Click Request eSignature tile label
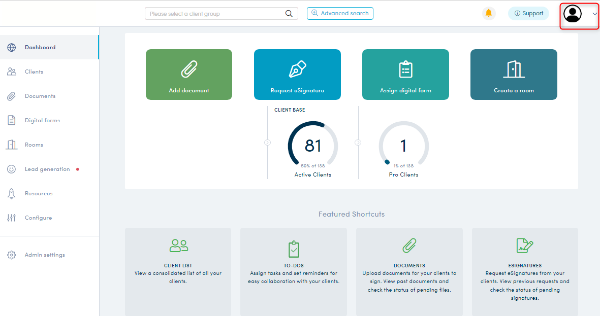 pyautogui.click(x=297, y=91)
